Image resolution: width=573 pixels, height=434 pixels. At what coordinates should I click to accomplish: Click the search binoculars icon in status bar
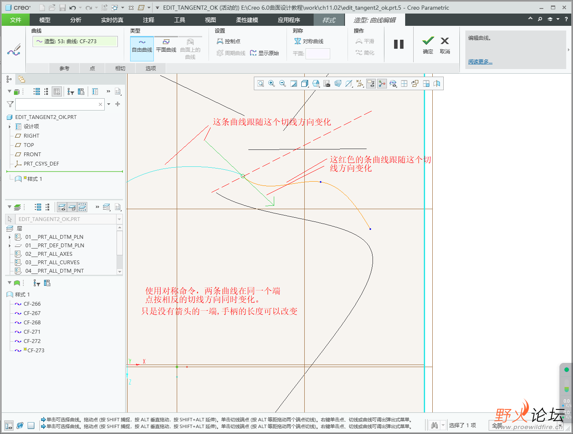(434, 425)
